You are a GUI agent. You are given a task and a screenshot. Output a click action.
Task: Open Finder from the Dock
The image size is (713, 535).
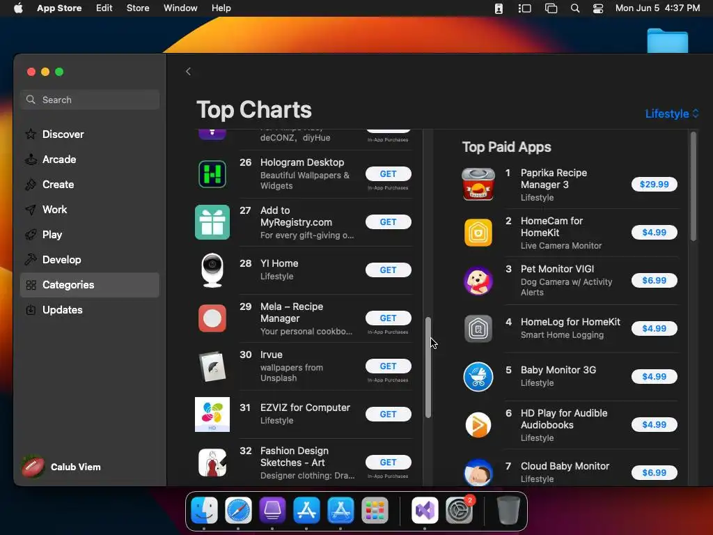click(204, 511)
